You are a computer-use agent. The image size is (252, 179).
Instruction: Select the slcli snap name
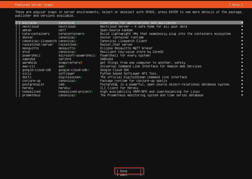coord(27,73)
